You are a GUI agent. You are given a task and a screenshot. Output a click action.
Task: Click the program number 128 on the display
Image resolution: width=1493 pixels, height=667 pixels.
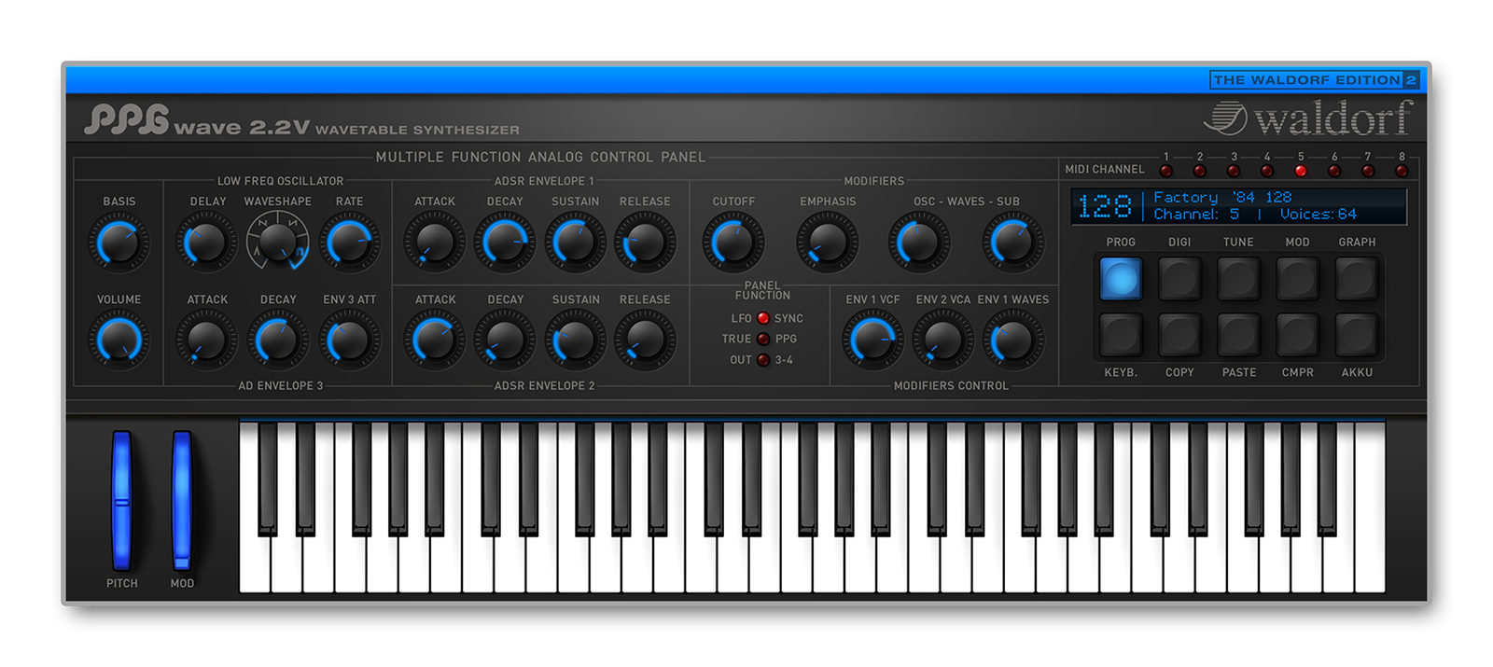1105,206
